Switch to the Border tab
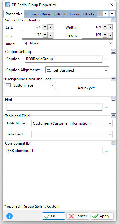Screen dimensions: 119x224 pyautogui.click(x=74, y=14)
